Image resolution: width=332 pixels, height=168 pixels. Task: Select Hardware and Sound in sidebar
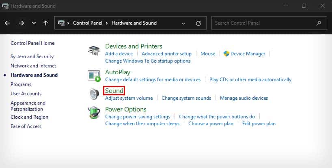point(34,75)
